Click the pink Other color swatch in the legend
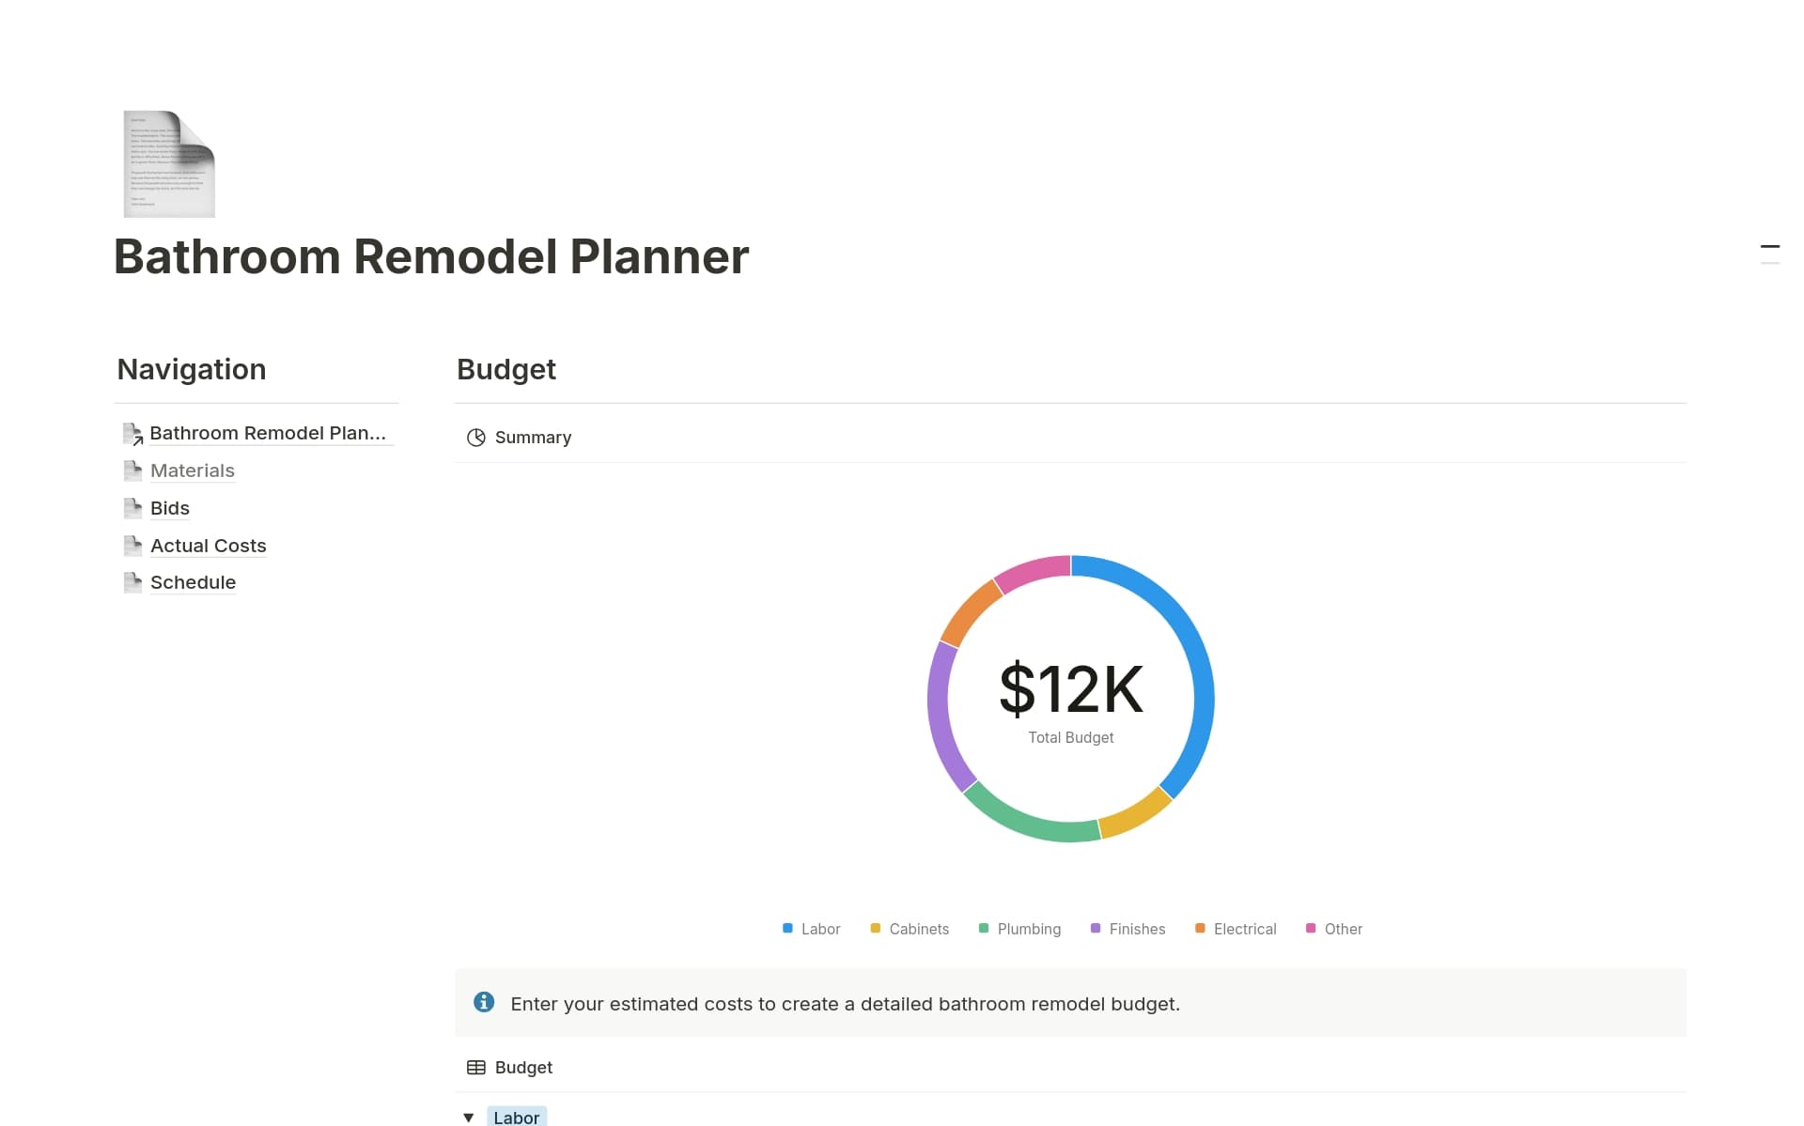Image resolution: width=1804 pixels, height=1126 pixels. [1311, 929]
